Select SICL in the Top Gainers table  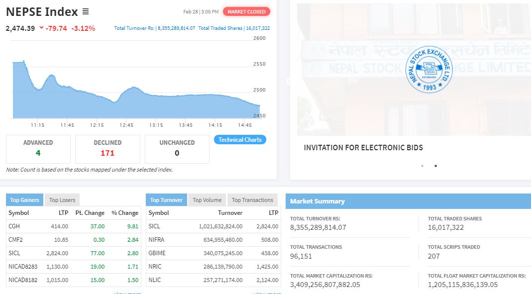14,253
